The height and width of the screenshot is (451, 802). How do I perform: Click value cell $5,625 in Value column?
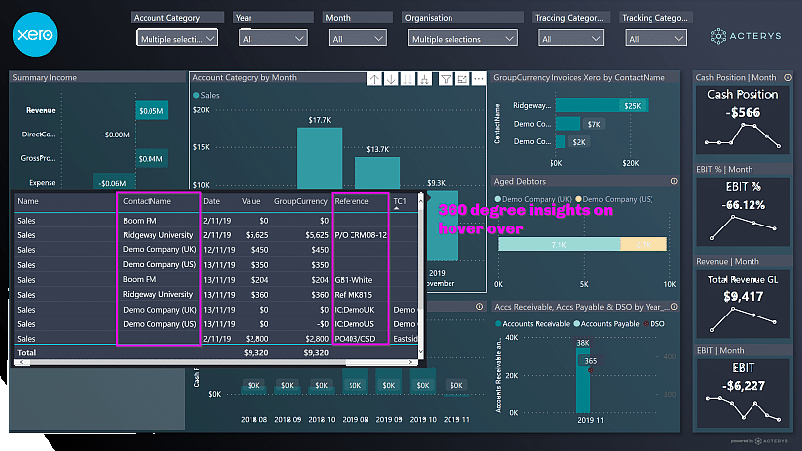[256, 235]
